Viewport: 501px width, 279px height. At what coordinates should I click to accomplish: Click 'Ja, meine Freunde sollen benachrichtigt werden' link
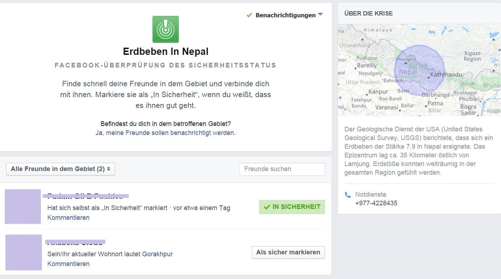tap(165, 132)
